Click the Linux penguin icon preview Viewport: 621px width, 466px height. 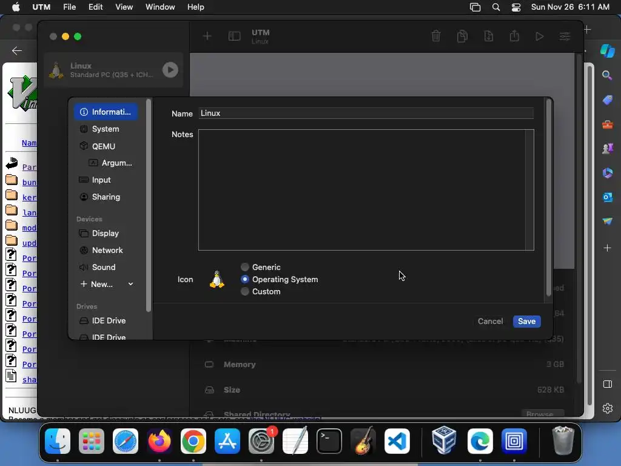(217, 279)
